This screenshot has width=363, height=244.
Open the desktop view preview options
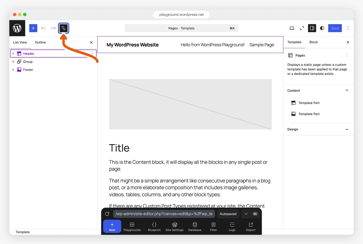[x=292, y=28]
